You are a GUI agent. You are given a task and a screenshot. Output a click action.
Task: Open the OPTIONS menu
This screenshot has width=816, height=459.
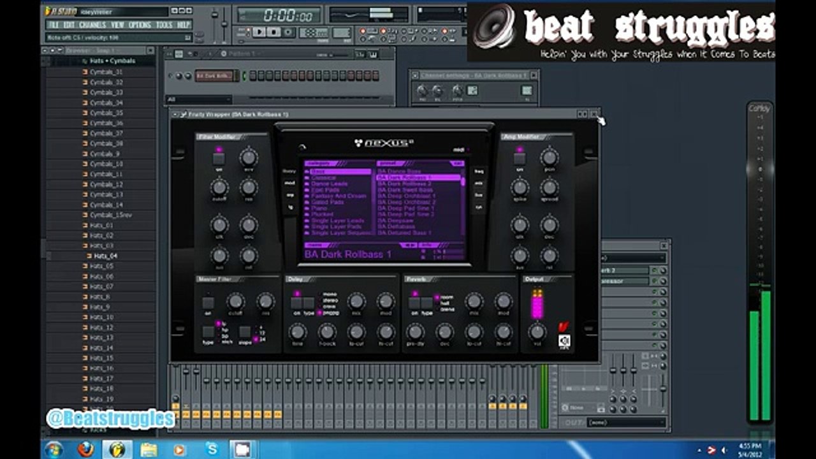tap(140, 25)
